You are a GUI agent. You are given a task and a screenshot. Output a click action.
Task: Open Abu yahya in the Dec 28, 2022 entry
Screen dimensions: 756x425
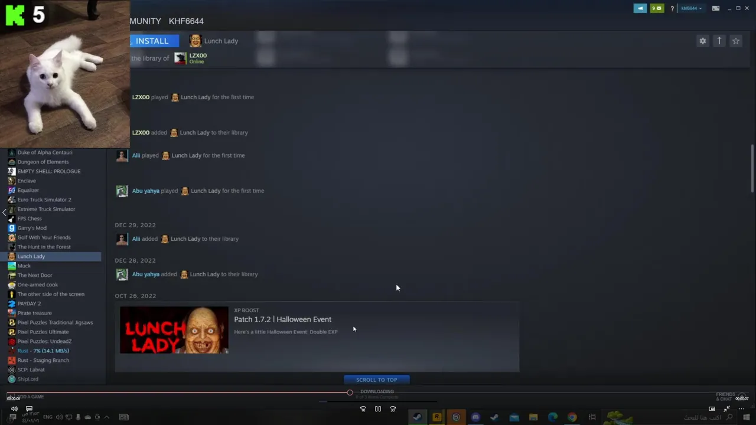coord(145,274)
